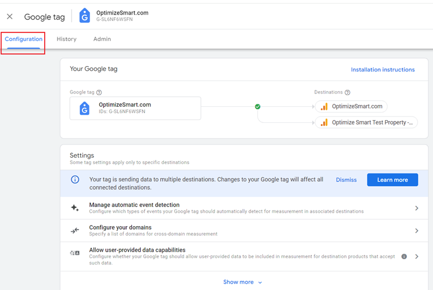Open Optimize Smart Test Property destination
Screen dimensions: 433x290
pos(366,122)
